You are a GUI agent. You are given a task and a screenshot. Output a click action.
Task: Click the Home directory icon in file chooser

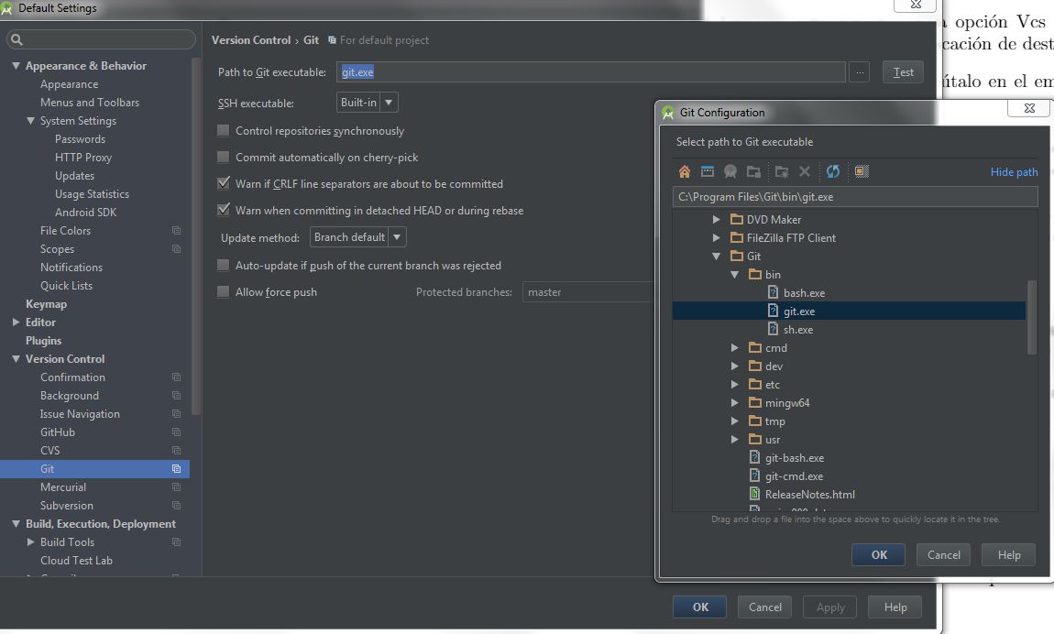coord(684,171)
